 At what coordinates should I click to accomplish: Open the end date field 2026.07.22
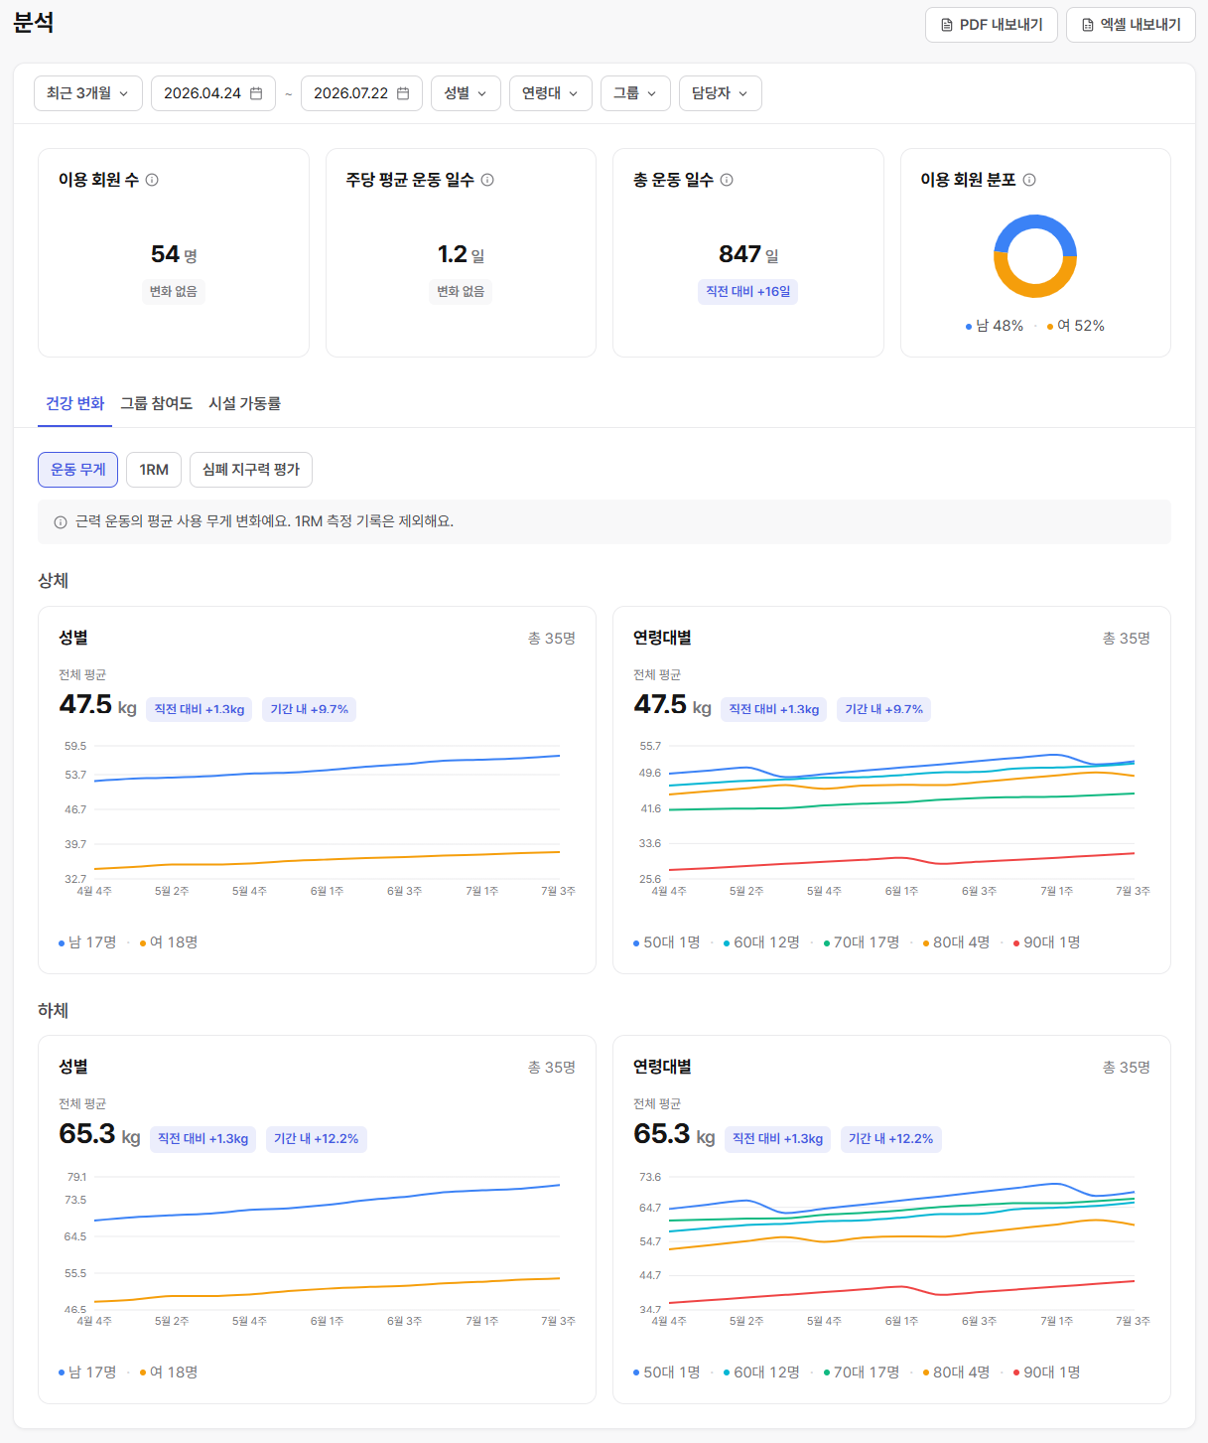coord(361,93)
